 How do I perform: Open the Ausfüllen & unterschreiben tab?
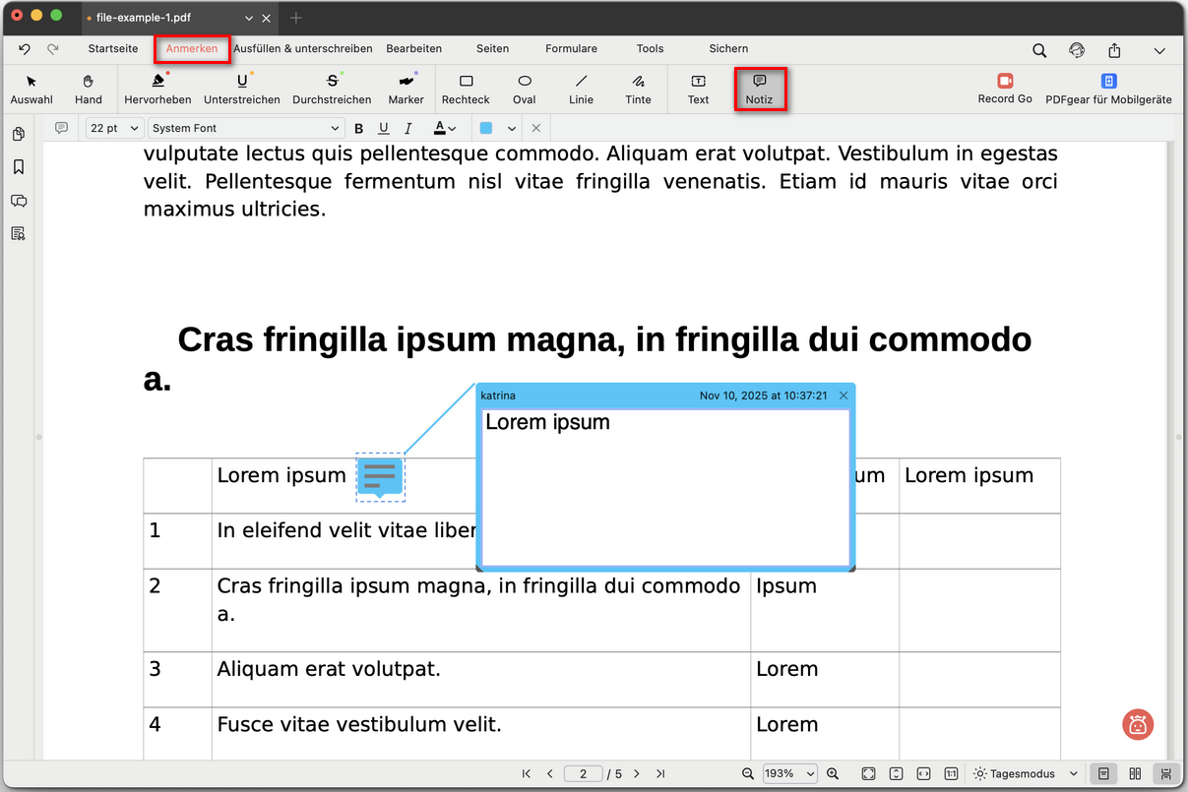coord(303,48)
